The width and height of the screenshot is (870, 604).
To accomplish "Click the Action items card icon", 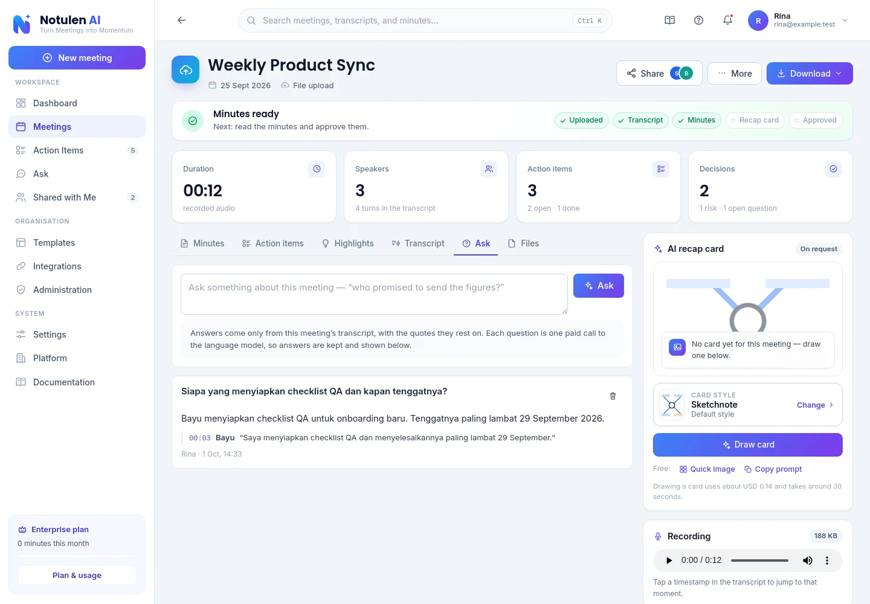I will tap(661, 169).
